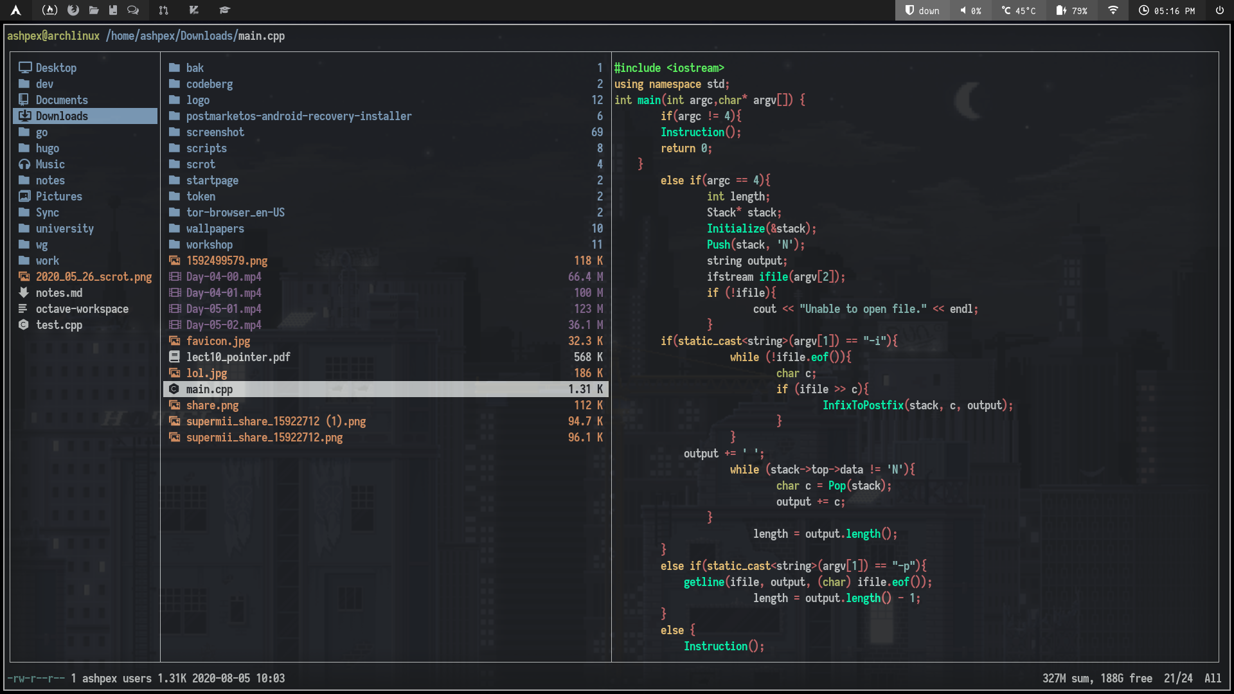Click the battery indicator showing 79%
This screenshot has width=1234, height=694.
pyautogui.click(x=1071, y=10)
